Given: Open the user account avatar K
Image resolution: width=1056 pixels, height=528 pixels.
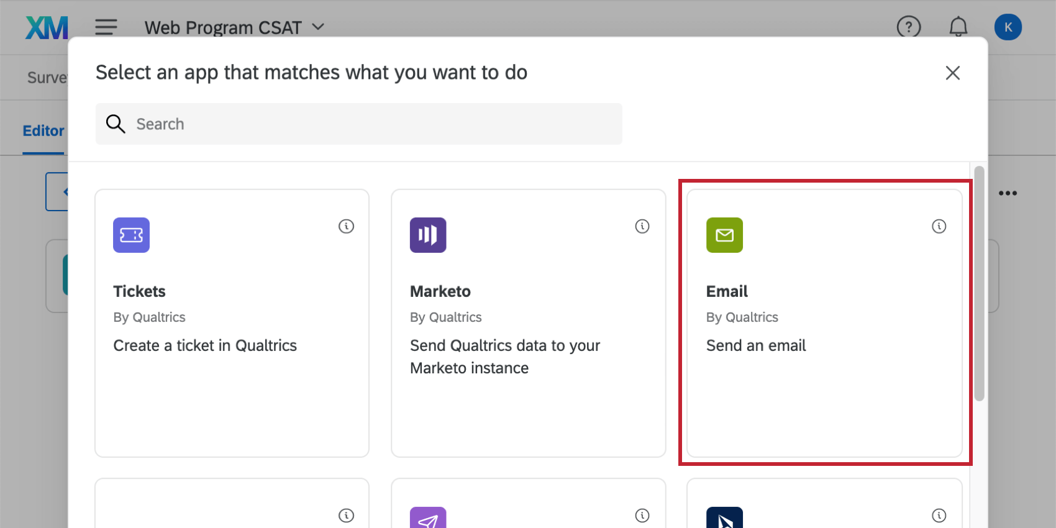Looking at the screenshot, I should (1008, 27).
